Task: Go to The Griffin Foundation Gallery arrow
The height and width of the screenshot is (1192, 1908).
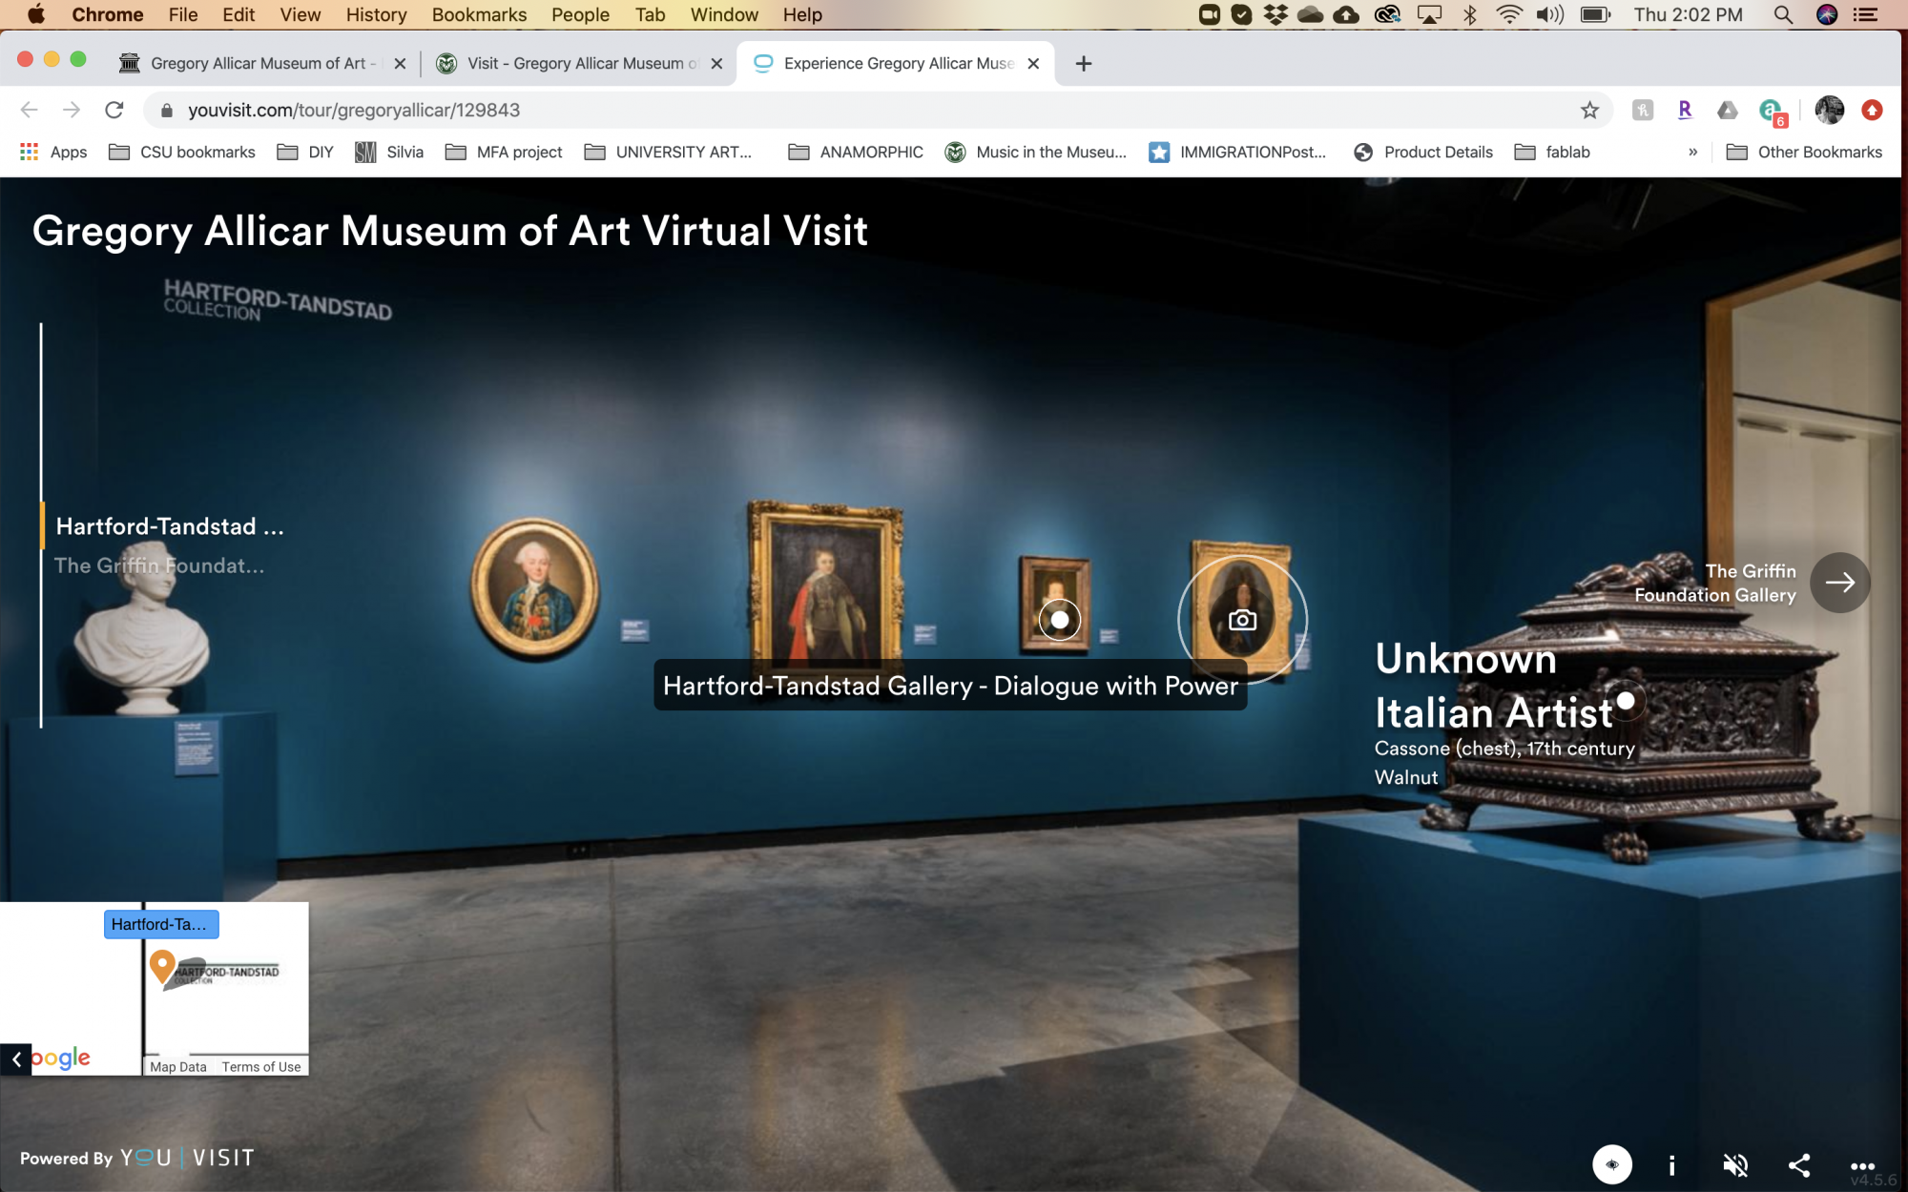Action: point(1840,583)
